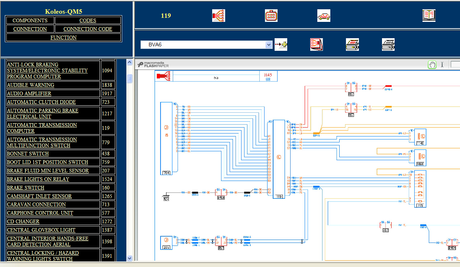The width and height of the screenshot is (460, 267).
Task: Open CD CHANGER link
Action: (x=23, y=221)
